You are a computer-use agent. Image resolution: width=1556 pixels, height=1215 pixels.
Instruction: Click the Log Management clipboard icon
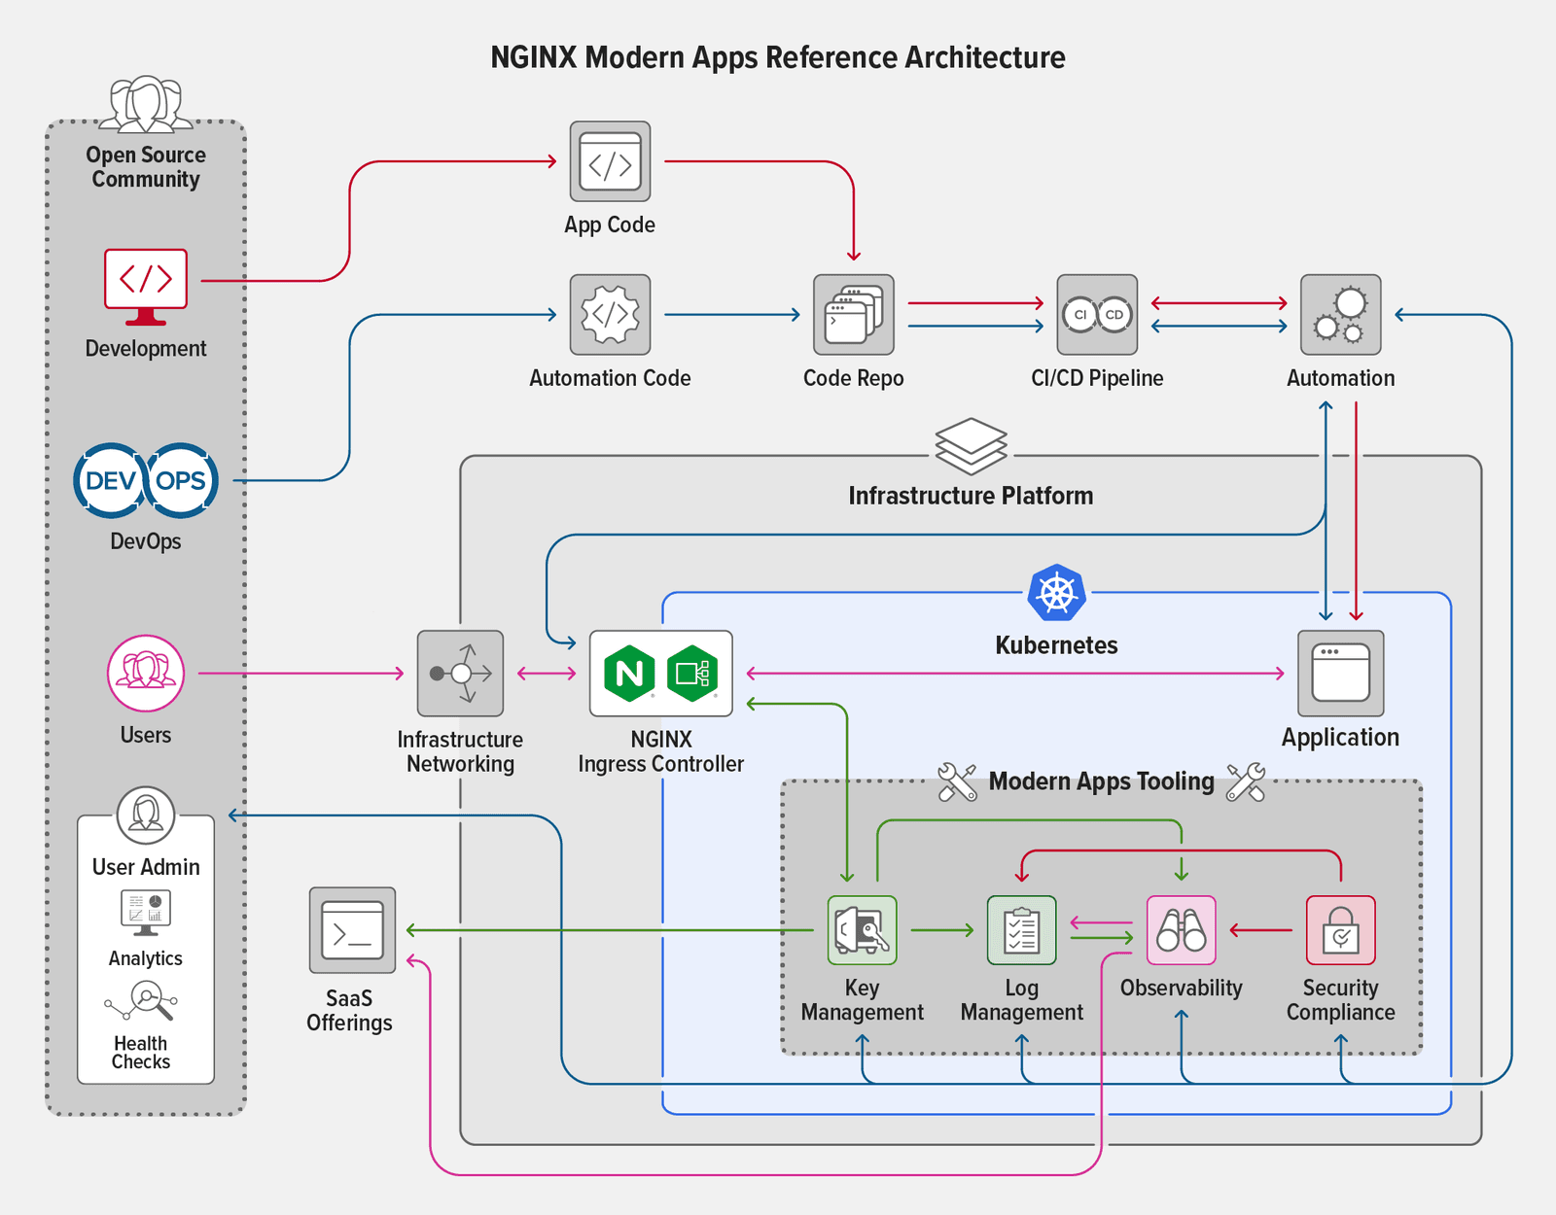(x=1020, y=931)
